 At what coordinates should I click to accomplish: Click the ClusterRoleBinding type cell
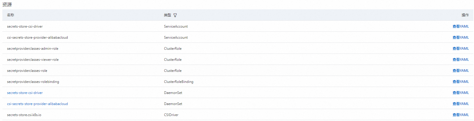click(179, 82)
